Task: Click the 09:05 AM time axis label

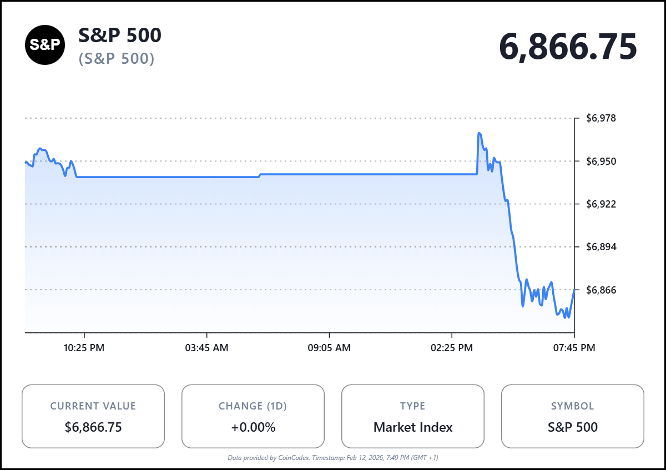Action: tap(329, 348)
